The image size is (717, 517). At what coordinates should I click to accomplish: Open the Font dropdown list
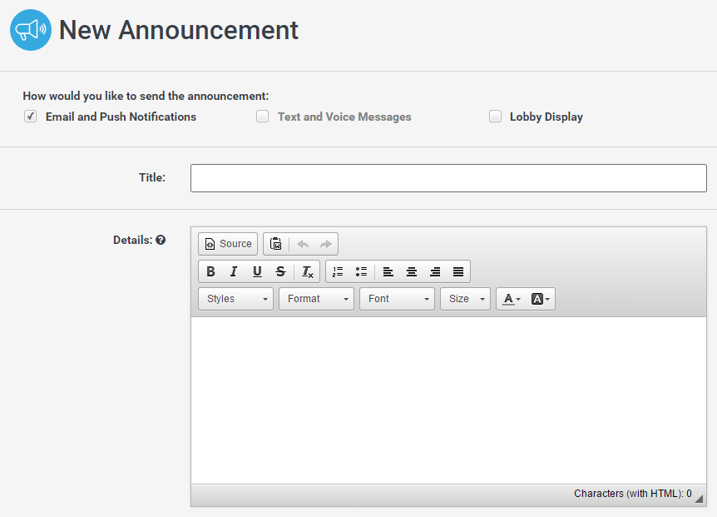pyautogui.click(x=397, y=299)
